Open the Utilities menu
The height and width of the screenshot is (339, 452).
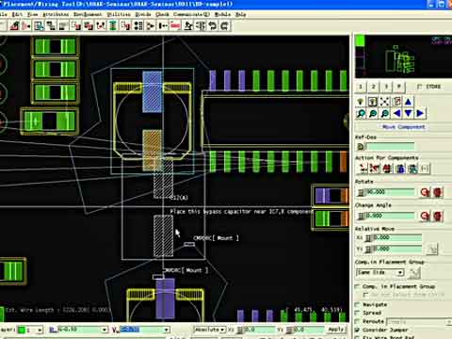point(119,14)
